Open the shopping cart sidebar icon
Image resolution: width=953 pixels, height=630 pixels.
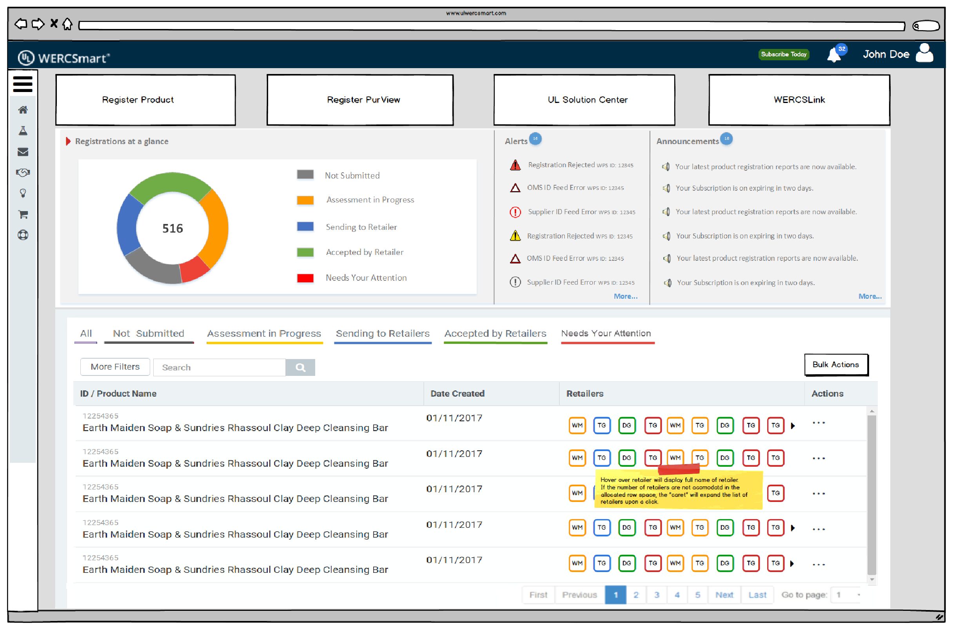pos(23,215)
